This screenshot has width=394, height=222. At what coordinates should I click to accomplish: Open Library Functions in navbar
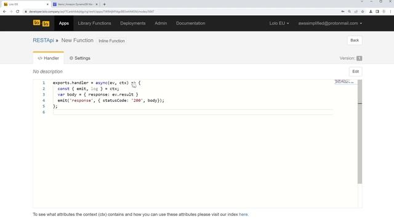tap(94, 23)
